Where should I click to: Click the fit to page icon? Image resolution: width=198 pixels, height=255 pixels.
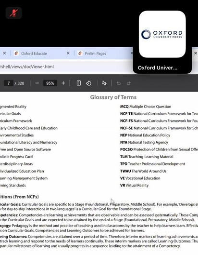tap(79, 83)
